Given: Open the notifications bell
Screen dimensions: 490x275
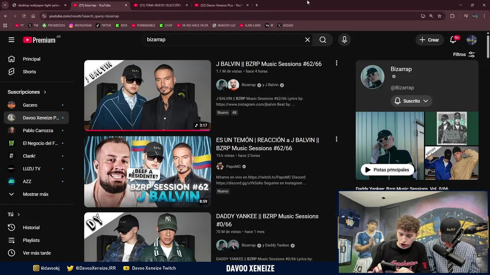Looking at the screenshot, I should [454, 40].
